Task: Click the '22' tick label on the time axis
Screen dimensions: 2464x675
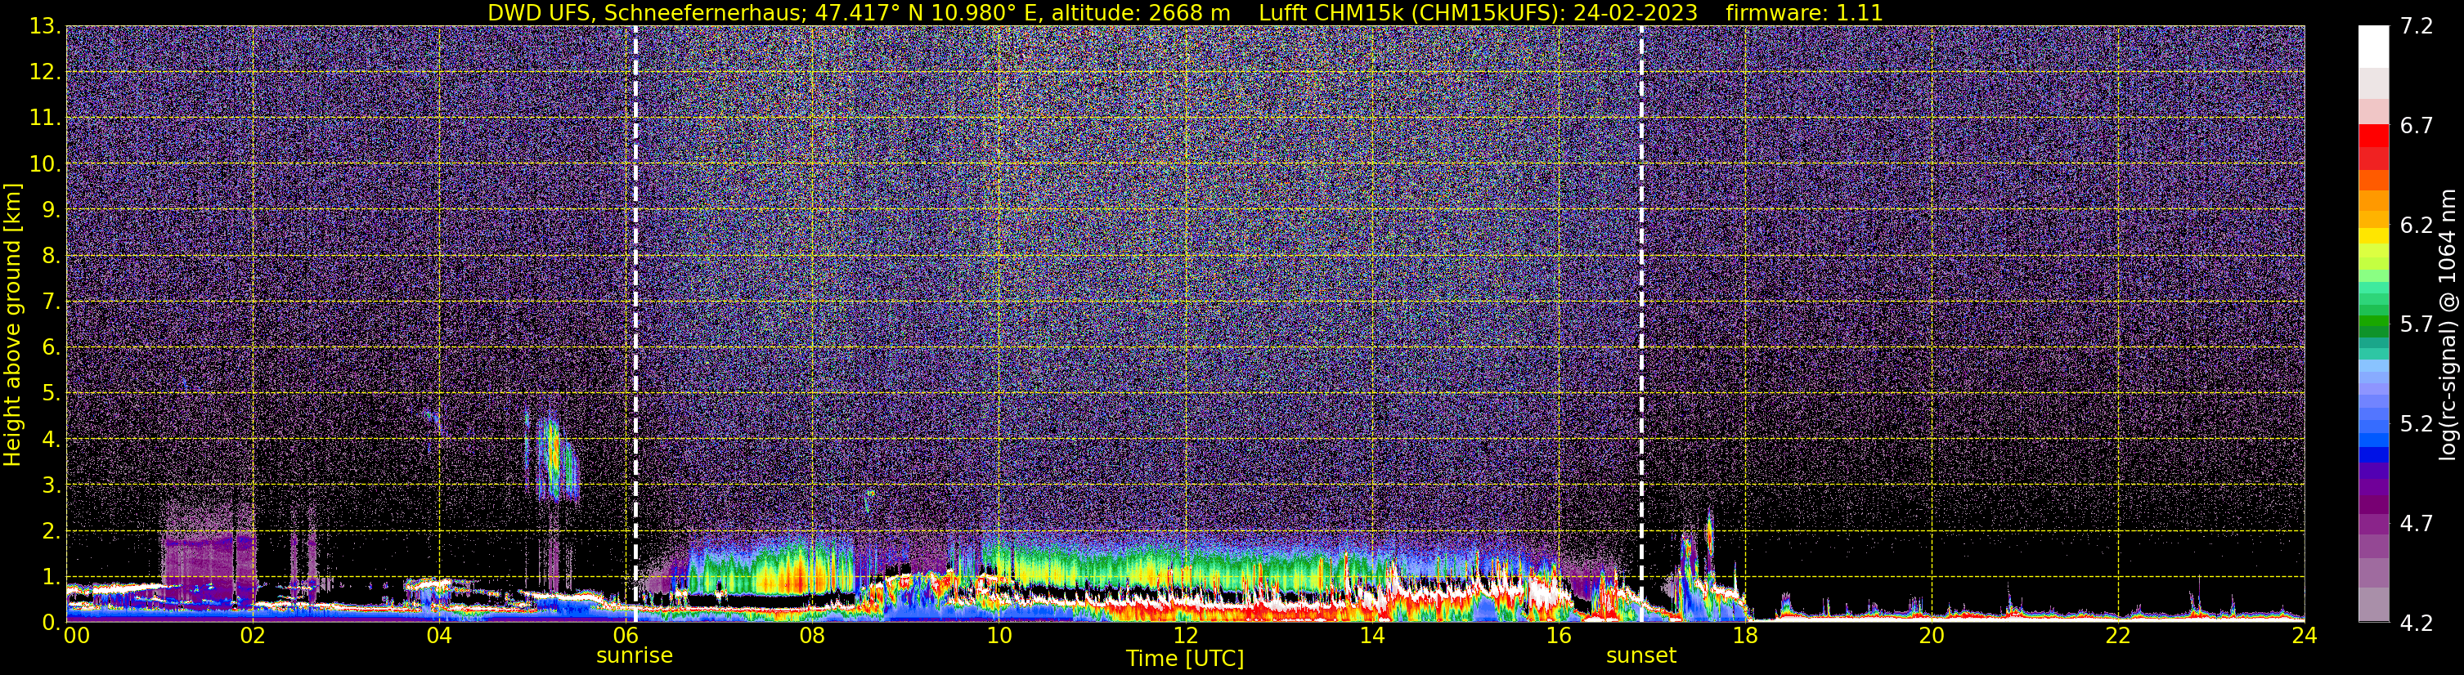Action: click(2118, 636)
